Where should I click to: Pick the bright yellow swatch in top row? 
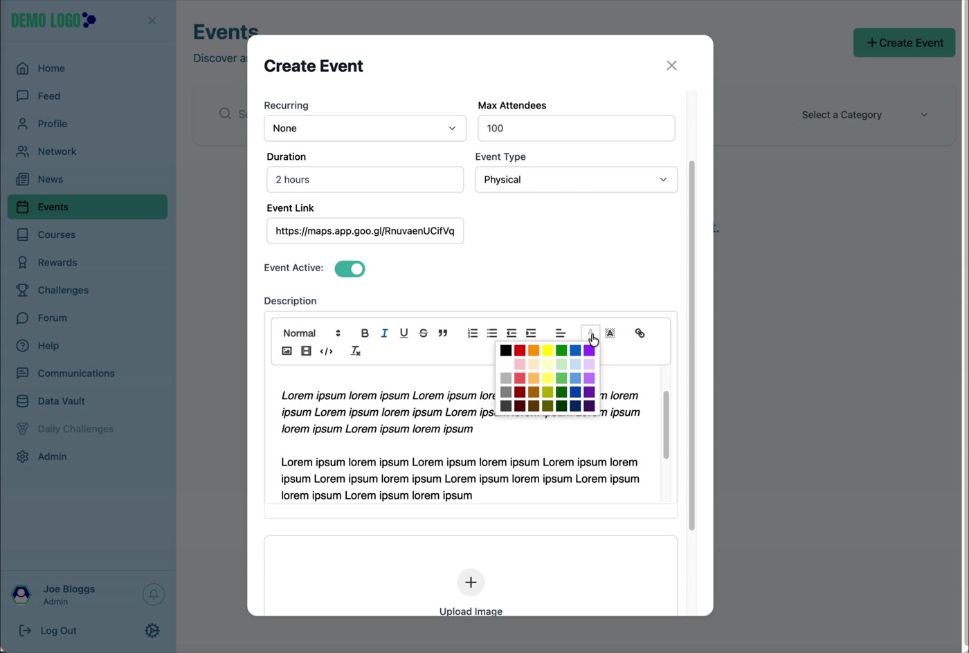(x=547, y=351)
